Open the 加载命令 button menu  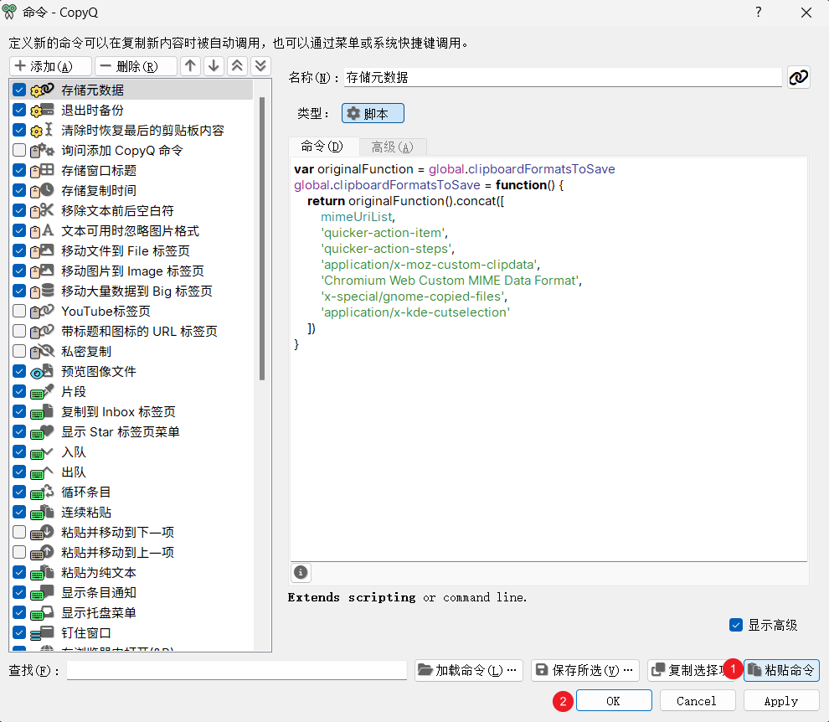click(x=469, y=670)
